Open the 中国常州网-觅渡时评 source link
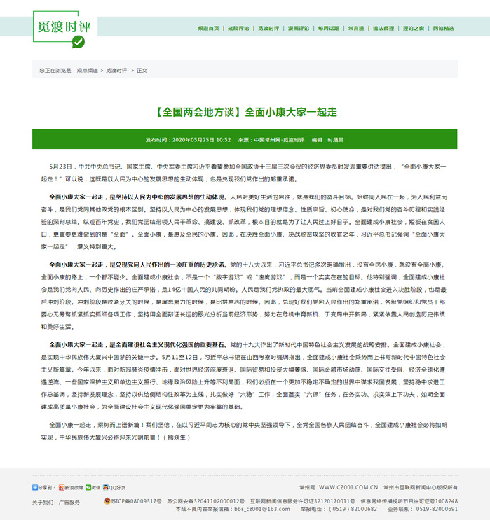This screenshot has width=490, height=520. tap(279, 139)
